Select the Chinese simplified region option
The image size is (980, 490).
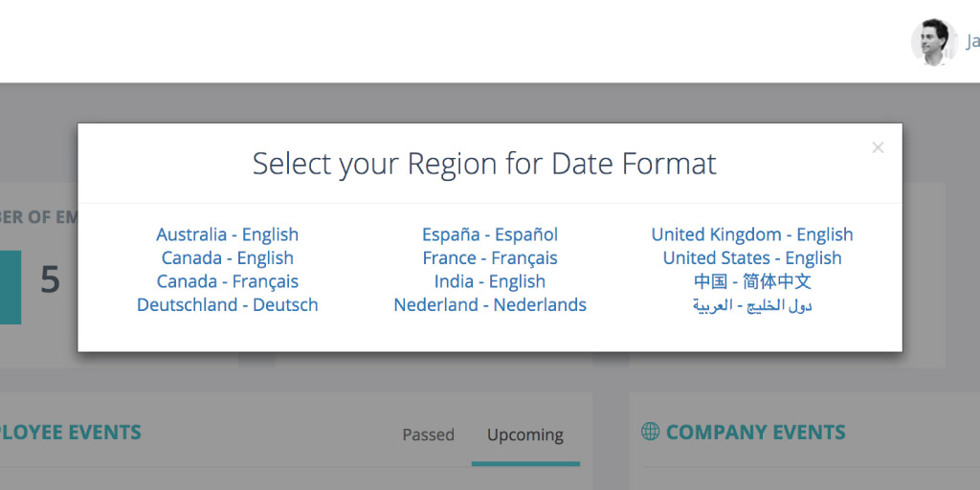(x=752, y=281)
